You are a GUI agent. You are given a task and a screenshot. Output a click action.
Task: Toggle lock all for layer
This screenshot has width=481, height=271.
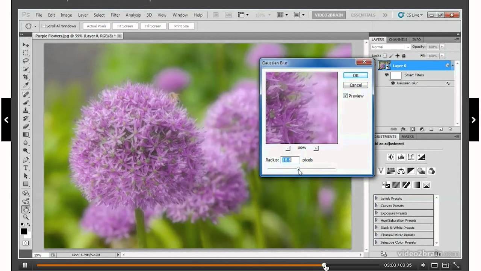point(404,56)
